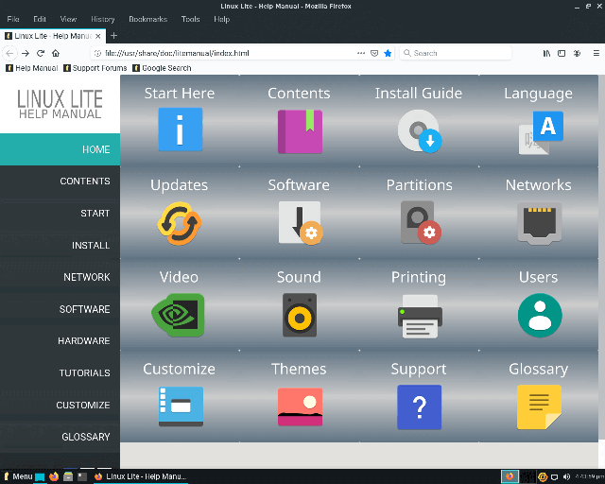Click the Networks ethernet port icon

point(539,222)
